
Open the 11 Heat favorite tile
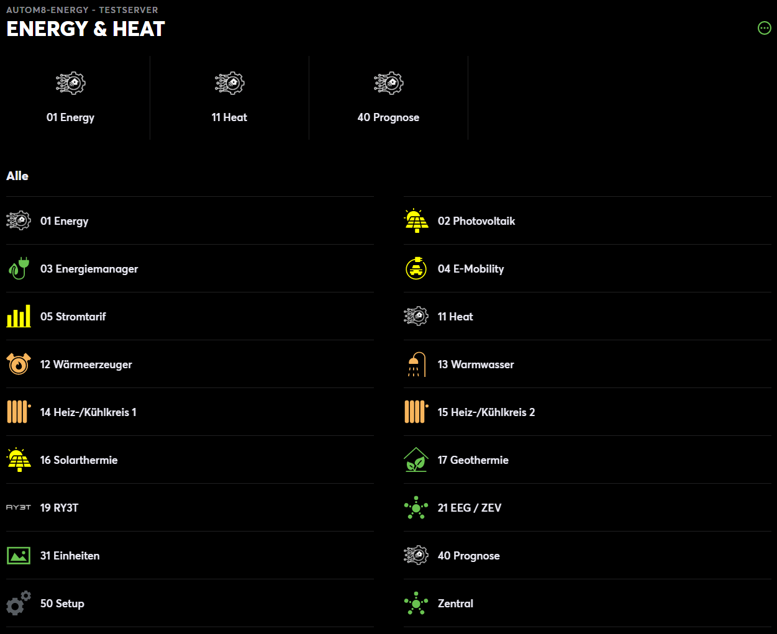(229, 97)
